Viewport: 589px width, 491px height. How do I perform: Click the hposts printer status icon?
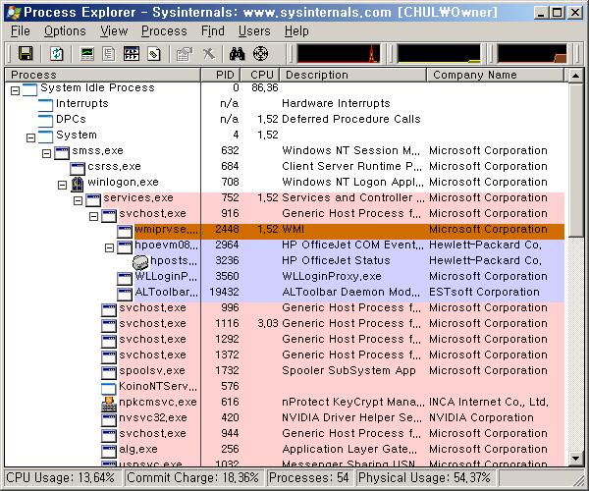click(x=140, y=262)
